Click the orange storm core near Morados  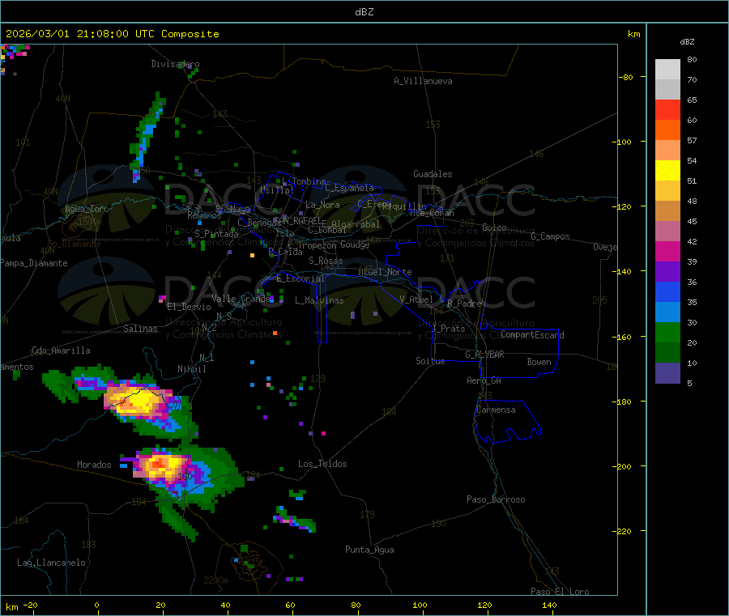(x=161, y=465)
